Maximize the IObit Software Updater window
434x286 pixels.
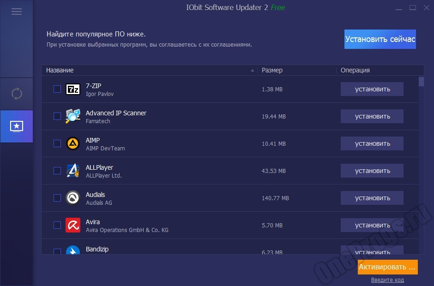coord(413,8)
